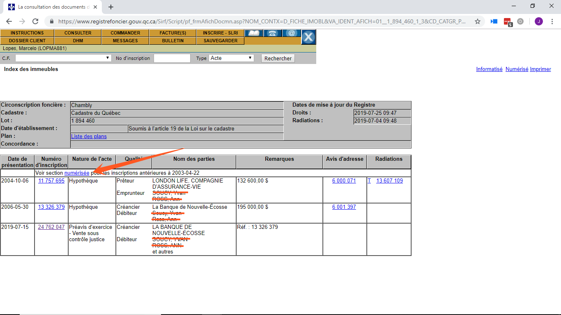
Task: Open the COMMANDER menu
Action: pyautogui.click(x=125, y=33)
